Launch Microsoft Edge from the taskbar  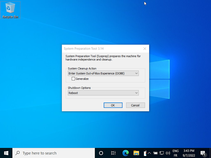pyautogui.click(x=125, y=153)
